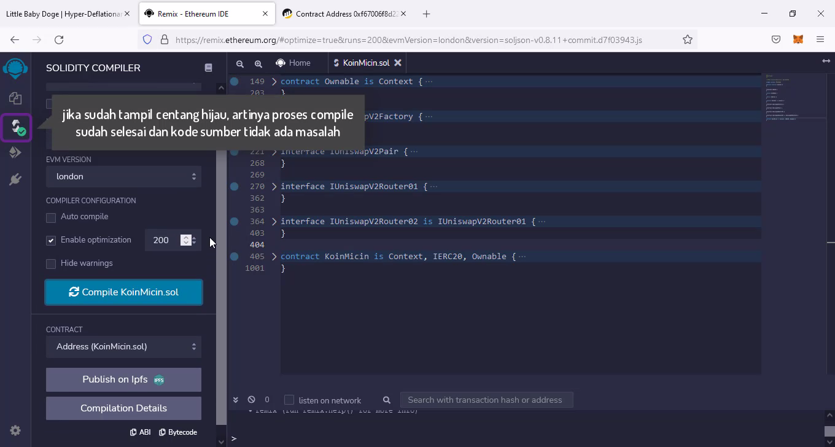
Task: Click the transaction hash search field
Action: pos(485,400)
